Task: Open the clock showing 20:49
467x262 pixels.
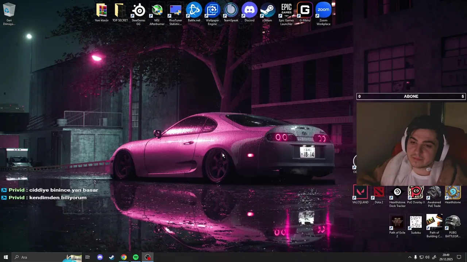Action: click(x=446, y=257)
